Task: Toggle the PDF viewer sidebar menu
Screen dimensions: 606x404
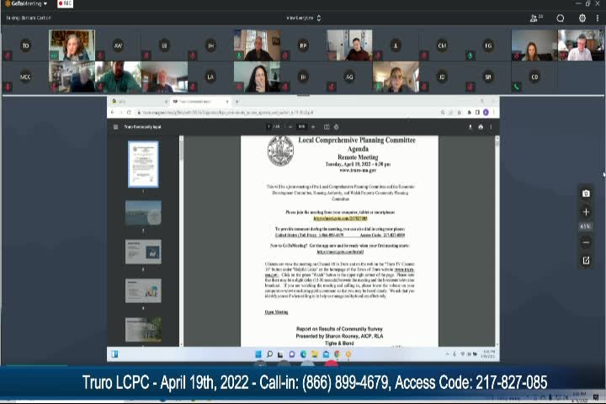Action: pos(116,127)
